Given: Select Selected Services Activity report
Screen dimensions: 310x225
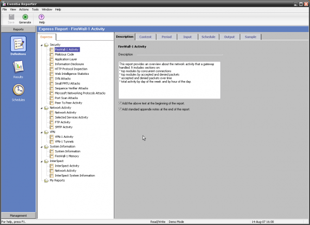Looking at the screenshot, I should tap(71, 117).
